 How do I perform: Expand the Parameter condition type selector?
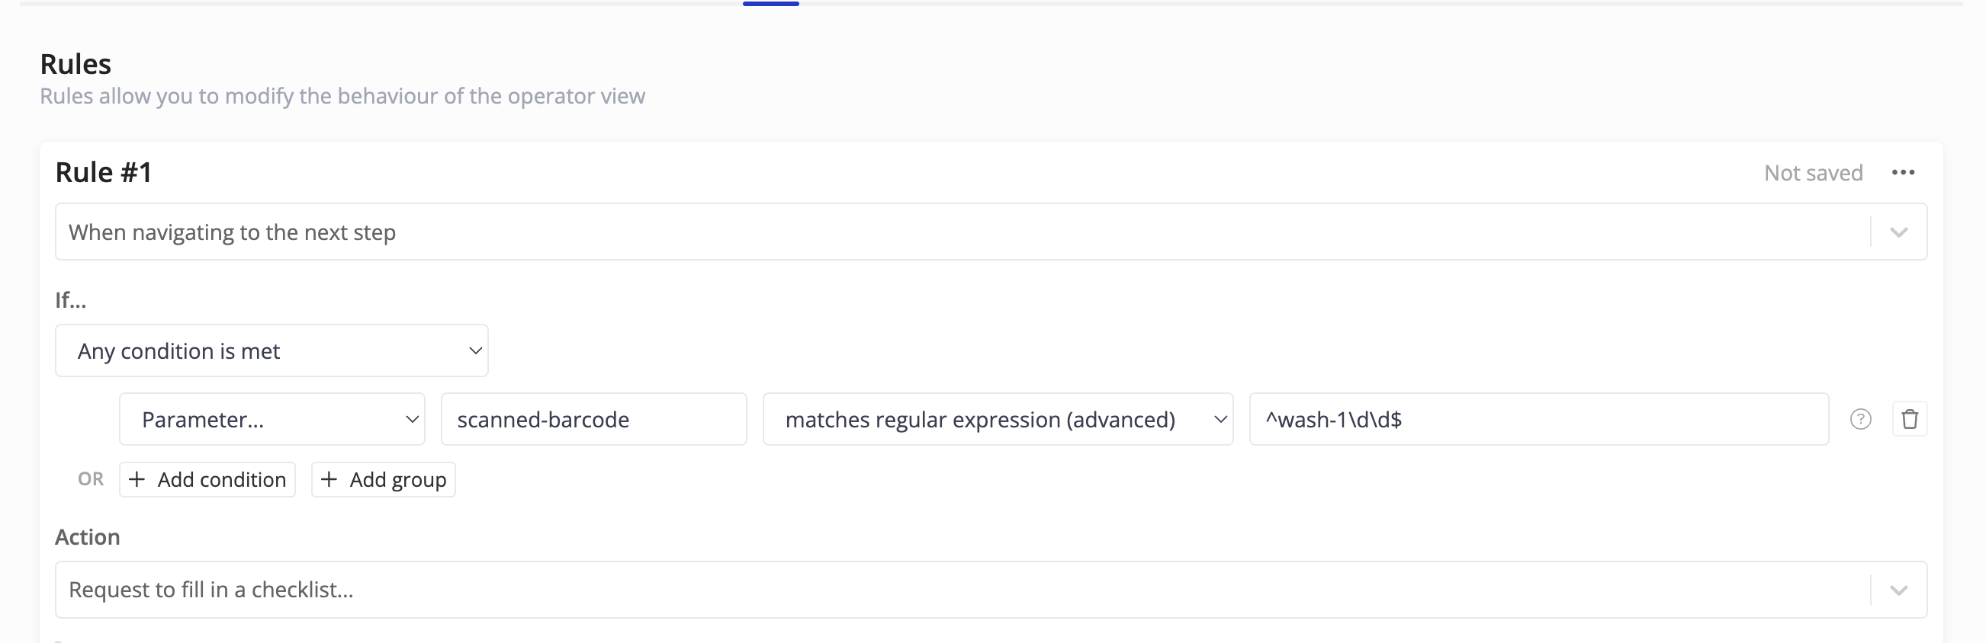point(272,419)
